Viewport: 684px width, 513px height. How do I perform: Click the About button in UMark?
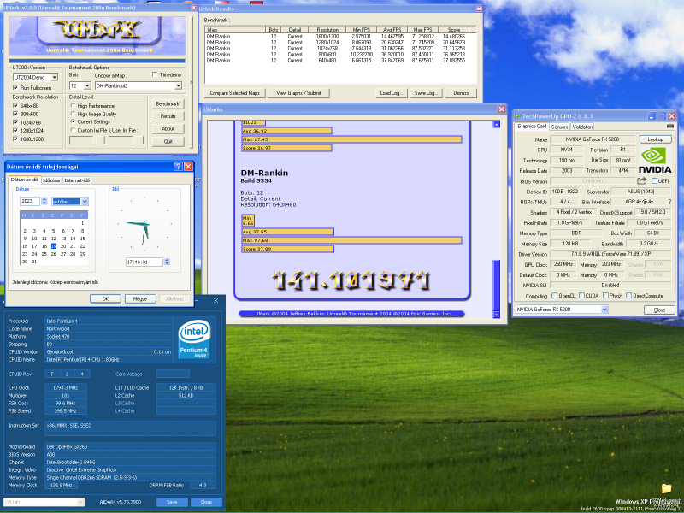pyautogui.click(x=168, y=129)
